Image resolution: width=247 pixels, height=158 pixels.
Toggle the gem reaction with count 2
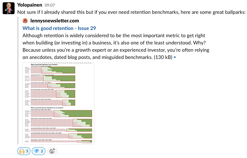point(39,151)
